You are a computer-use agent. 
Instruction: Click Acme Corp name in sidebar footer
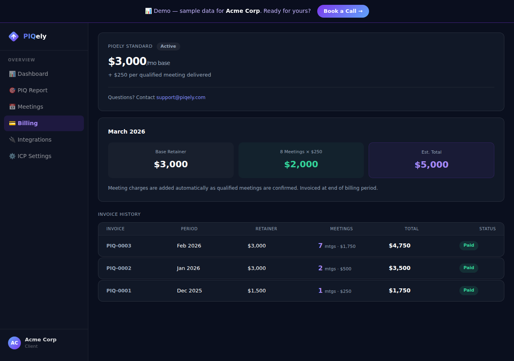pos(41,340)
